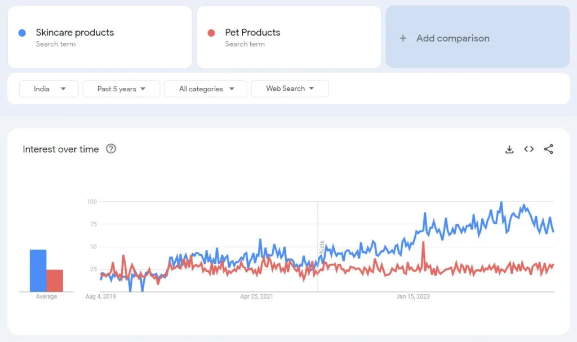Open the Interest over time help icon
The width and height of the screenshot is (577, 342).
pos(111,149)
